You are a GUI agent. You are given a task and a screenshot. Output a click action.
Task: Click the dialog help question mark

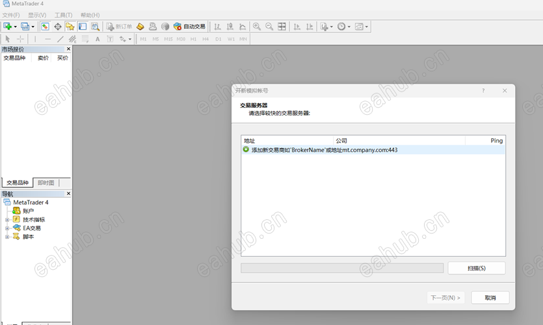click(483, 90)
